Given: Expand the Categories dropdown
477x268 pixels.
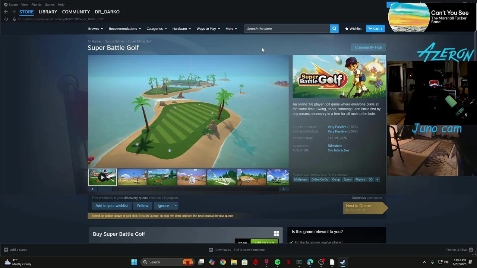Looking at the screenshot, I should 157,29.
